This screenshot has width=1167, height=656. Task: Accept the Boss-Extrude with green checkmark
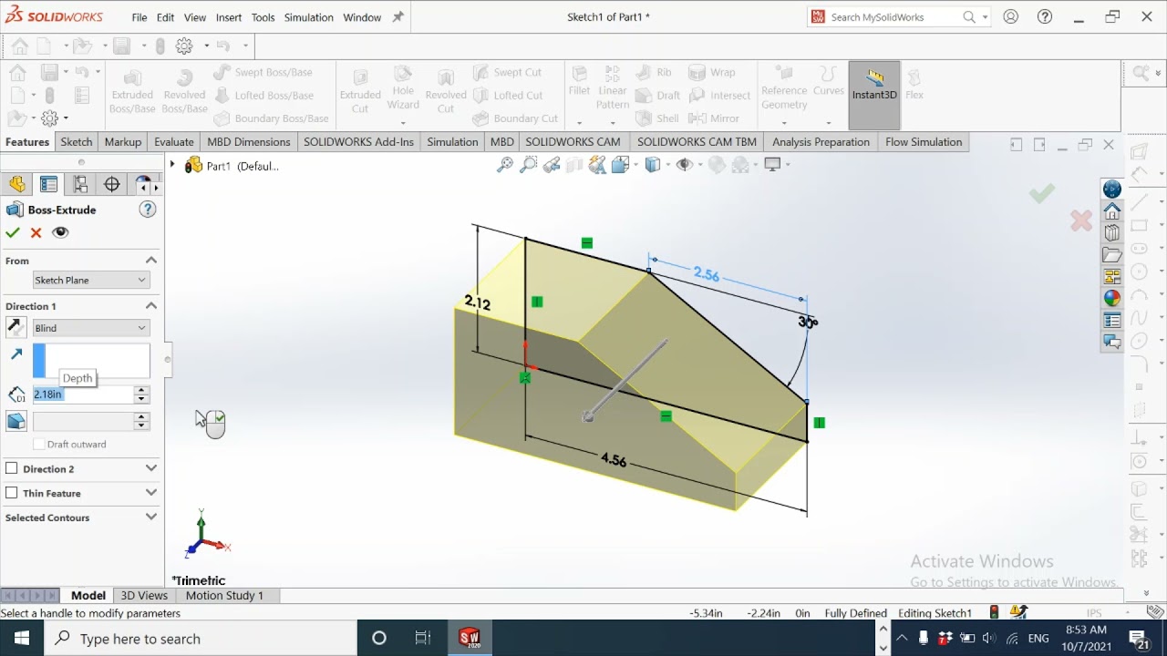click(13, 232)
